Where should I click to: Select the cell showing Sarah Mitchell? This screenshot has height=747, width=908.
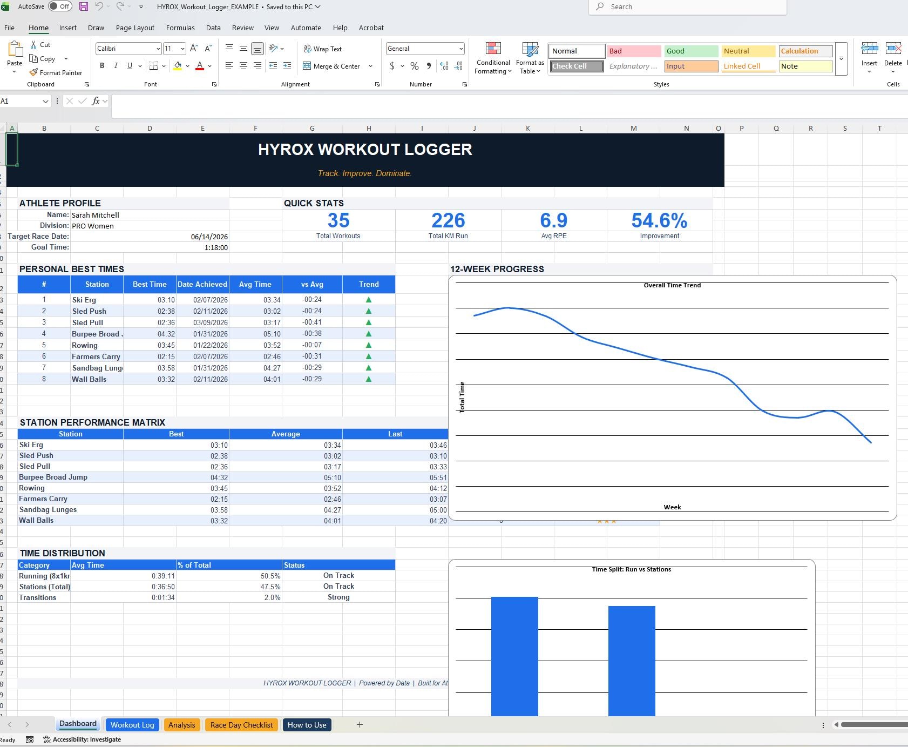click(x=150, y=215)
